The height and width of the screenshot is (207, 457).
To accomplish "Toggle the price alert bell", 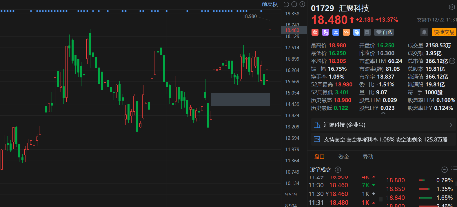I will point(424,32).
